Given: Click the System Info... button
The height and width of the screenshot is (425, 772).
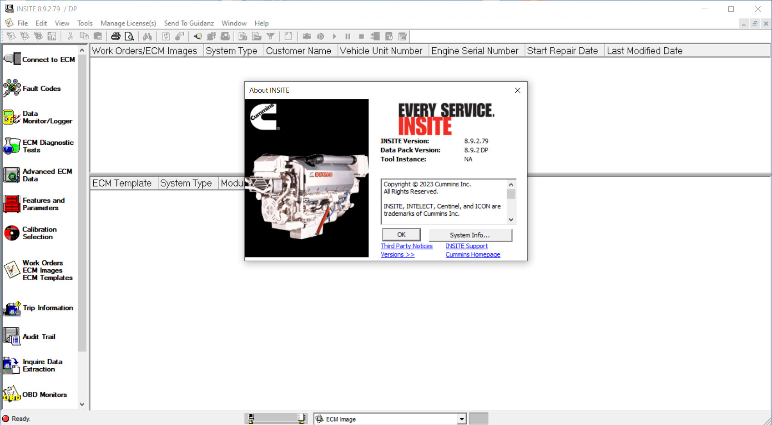Looking at the screenshot, I should tap(470, 235).
